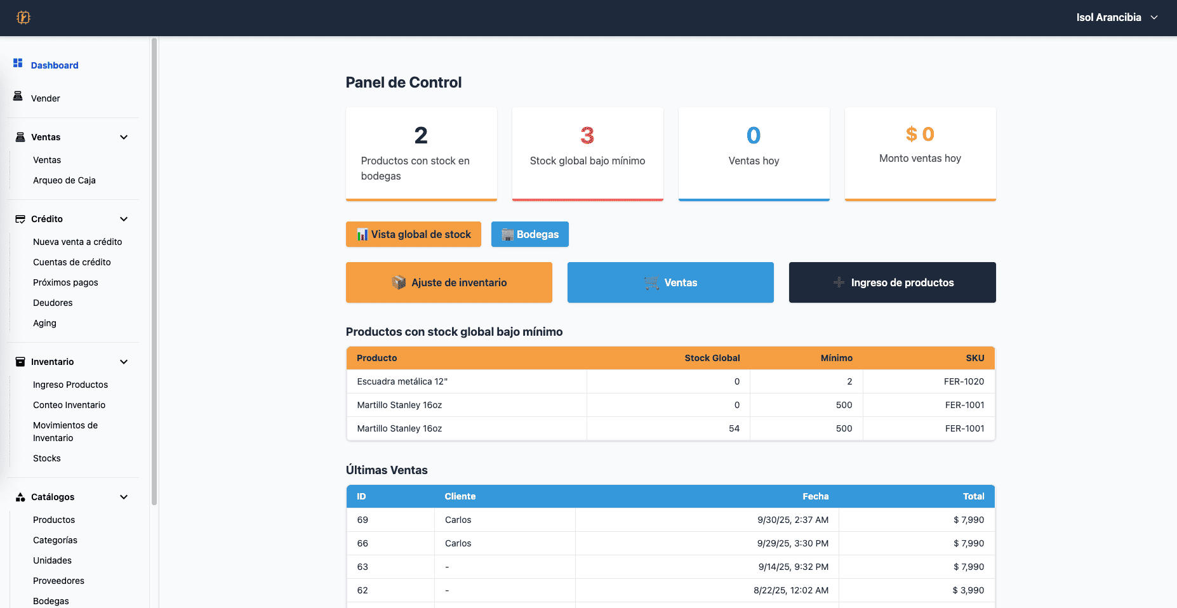Image resolution: width=1177 pixels, height=608 pixels.
Task: Open Movimientos de Inventario
Action: (65, 431)
